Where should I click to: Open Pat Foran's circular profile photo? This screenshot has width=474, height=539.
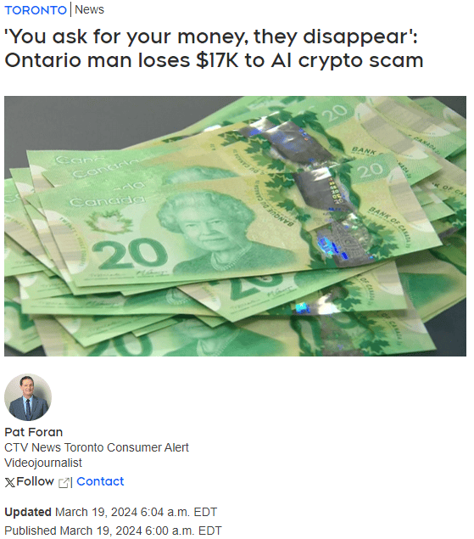point(28,397)
